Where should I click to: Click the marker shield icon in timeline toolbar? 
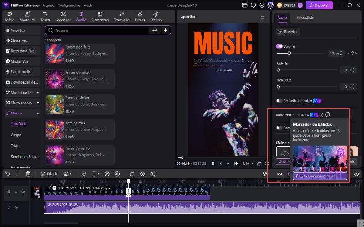84,174
